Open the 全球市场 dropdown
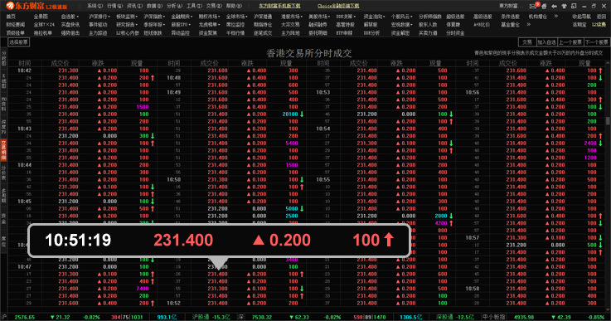 pyautogui.click(x=236, y=17)
